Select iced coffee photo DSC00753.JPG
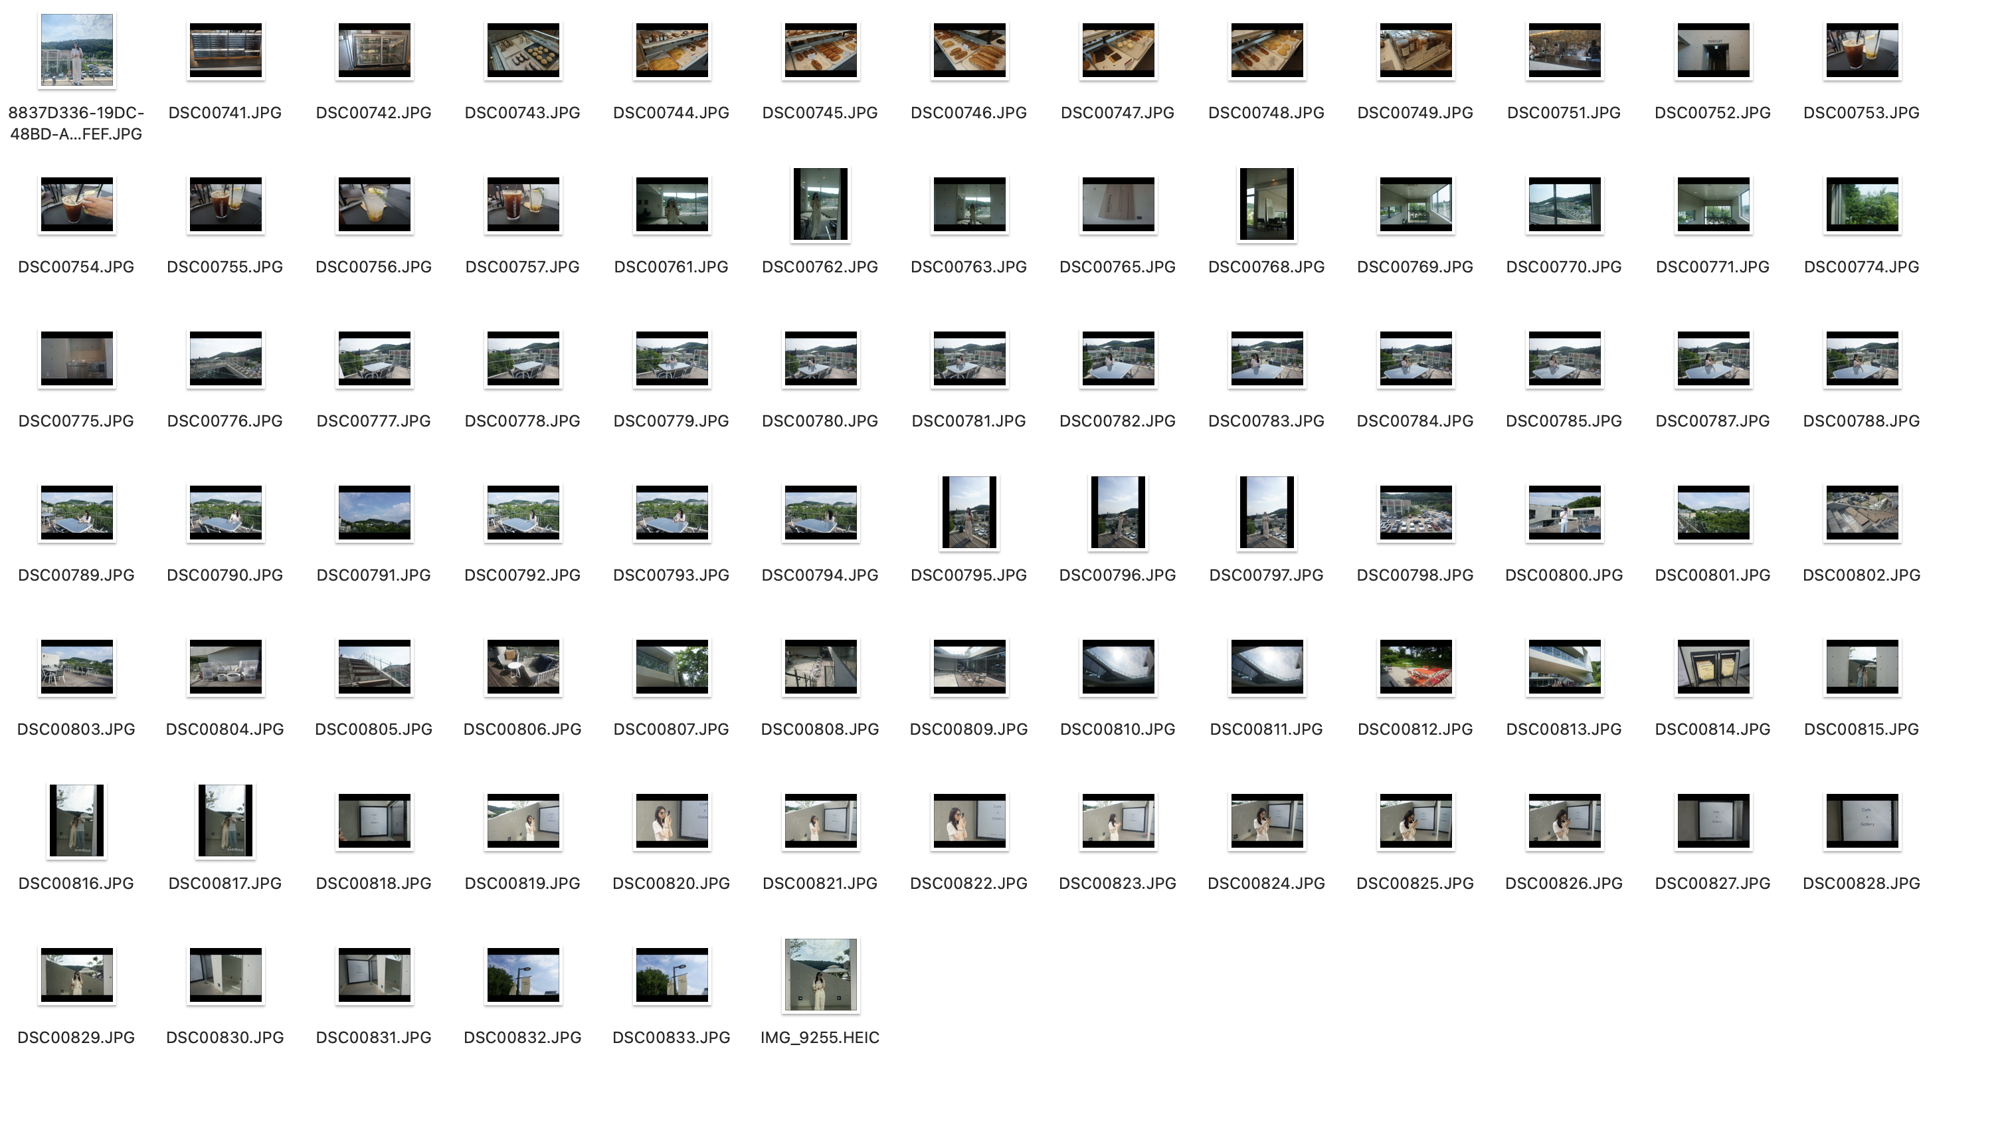 tap(1862, 50)
